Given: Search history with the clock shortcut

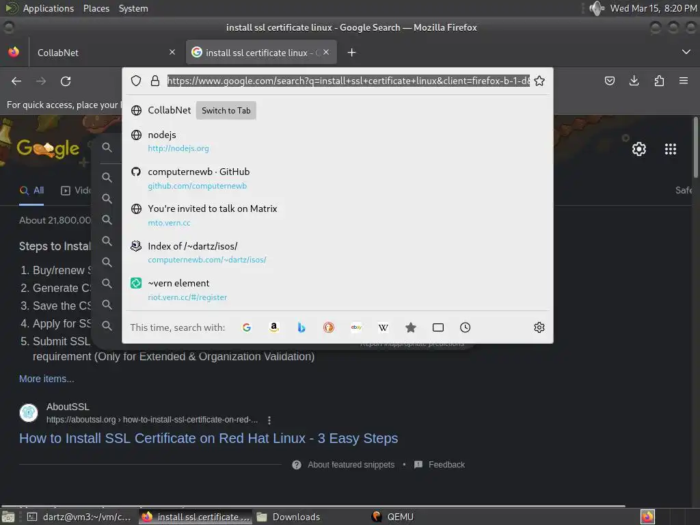Looking at the screenshot, I should [465, 327].
